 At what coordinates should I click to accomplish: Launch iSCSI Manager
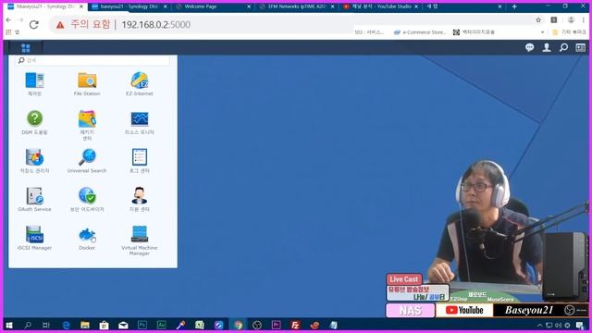click(35, 238)
